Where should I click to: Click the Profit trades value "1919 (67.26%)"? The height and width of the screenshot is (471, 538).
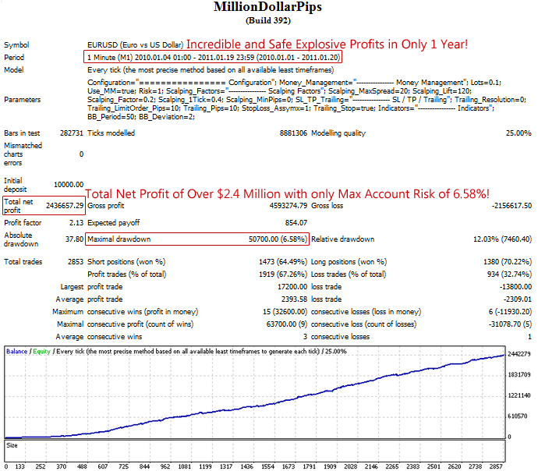click(x=283, y=274)
